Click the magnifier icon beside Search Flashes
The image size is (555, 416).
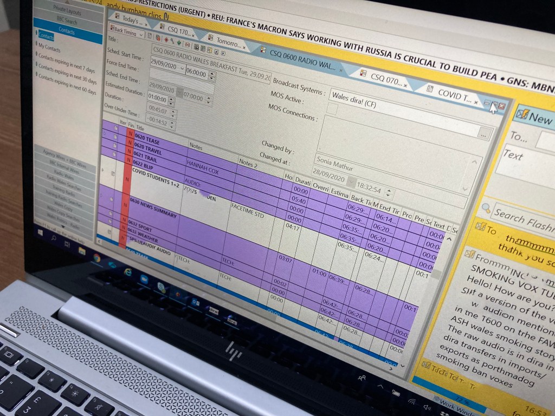click(486, 208)
